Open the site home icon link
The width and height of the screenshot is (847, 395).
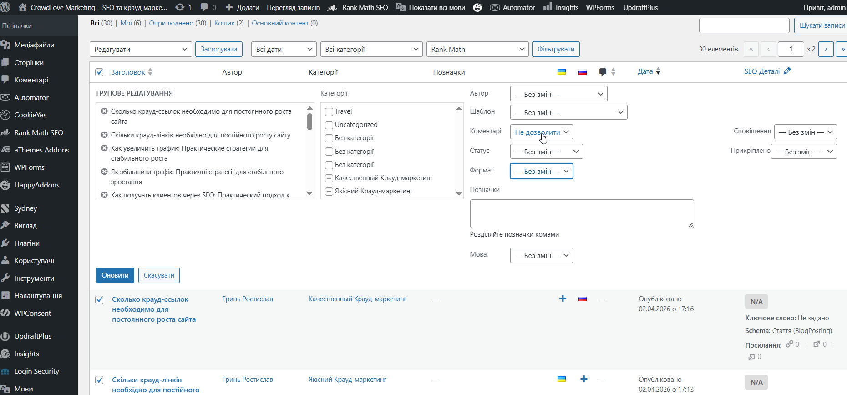tap(23, 7)
